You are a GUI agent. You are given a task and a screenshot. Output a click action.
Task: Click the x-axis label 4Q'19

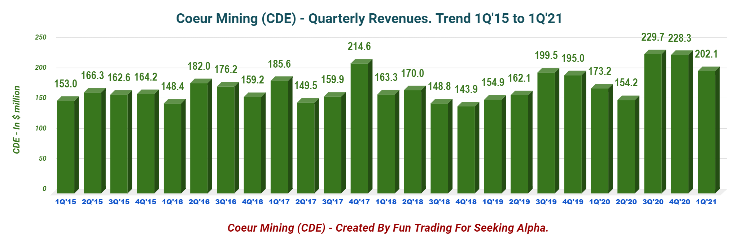point(573,202)
